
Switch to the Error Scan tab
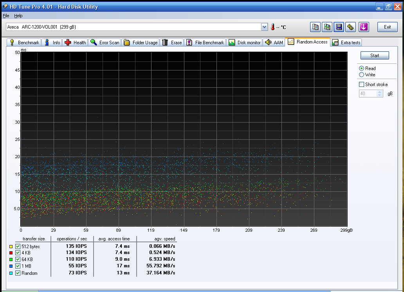[x=105, y=43]
